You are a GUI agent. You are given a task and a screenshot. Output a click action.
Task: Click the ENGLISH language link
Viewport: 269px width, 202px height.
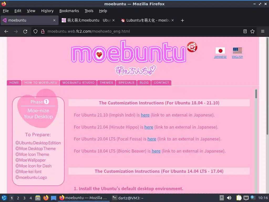click(237, 57)
